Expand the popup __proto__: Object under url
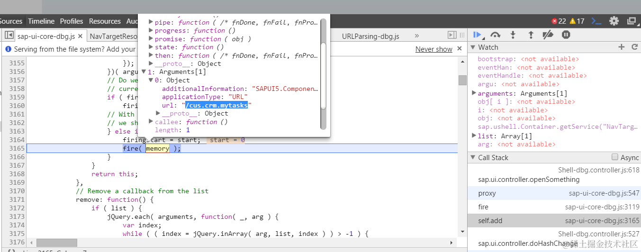Viewport: 641px width, 252px height. point(159,113)
